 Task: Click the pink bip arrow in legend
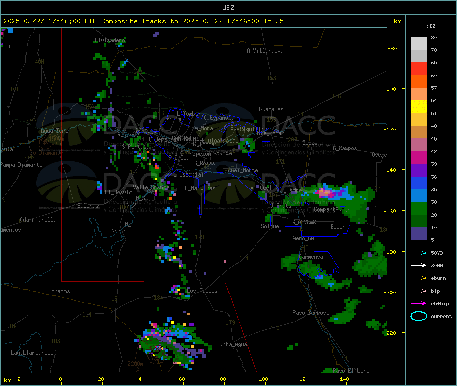click(x=418, y=291)
